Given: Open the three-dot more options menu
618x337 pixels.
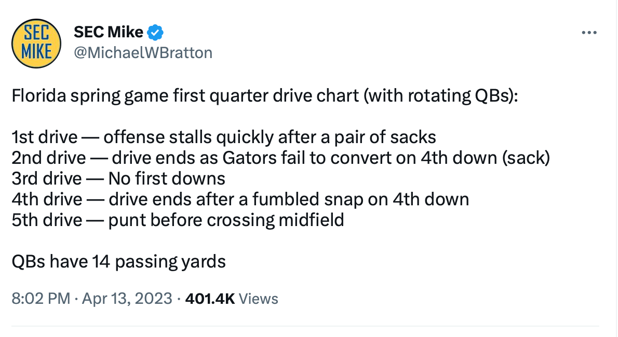Looking at the screenshot, I should (x=589, y=33).
